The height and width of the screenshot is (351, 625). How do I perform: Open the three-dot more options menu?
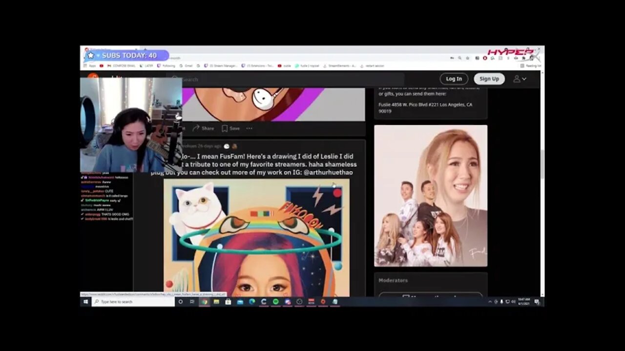pyautogui.click(x=249, y=128)
